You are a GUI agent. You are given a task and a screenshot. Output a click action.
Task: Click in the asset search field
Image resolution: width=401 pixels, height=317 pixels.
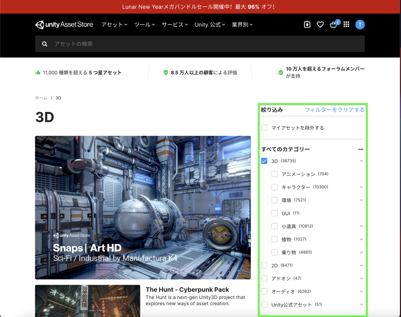coord(200,44)
